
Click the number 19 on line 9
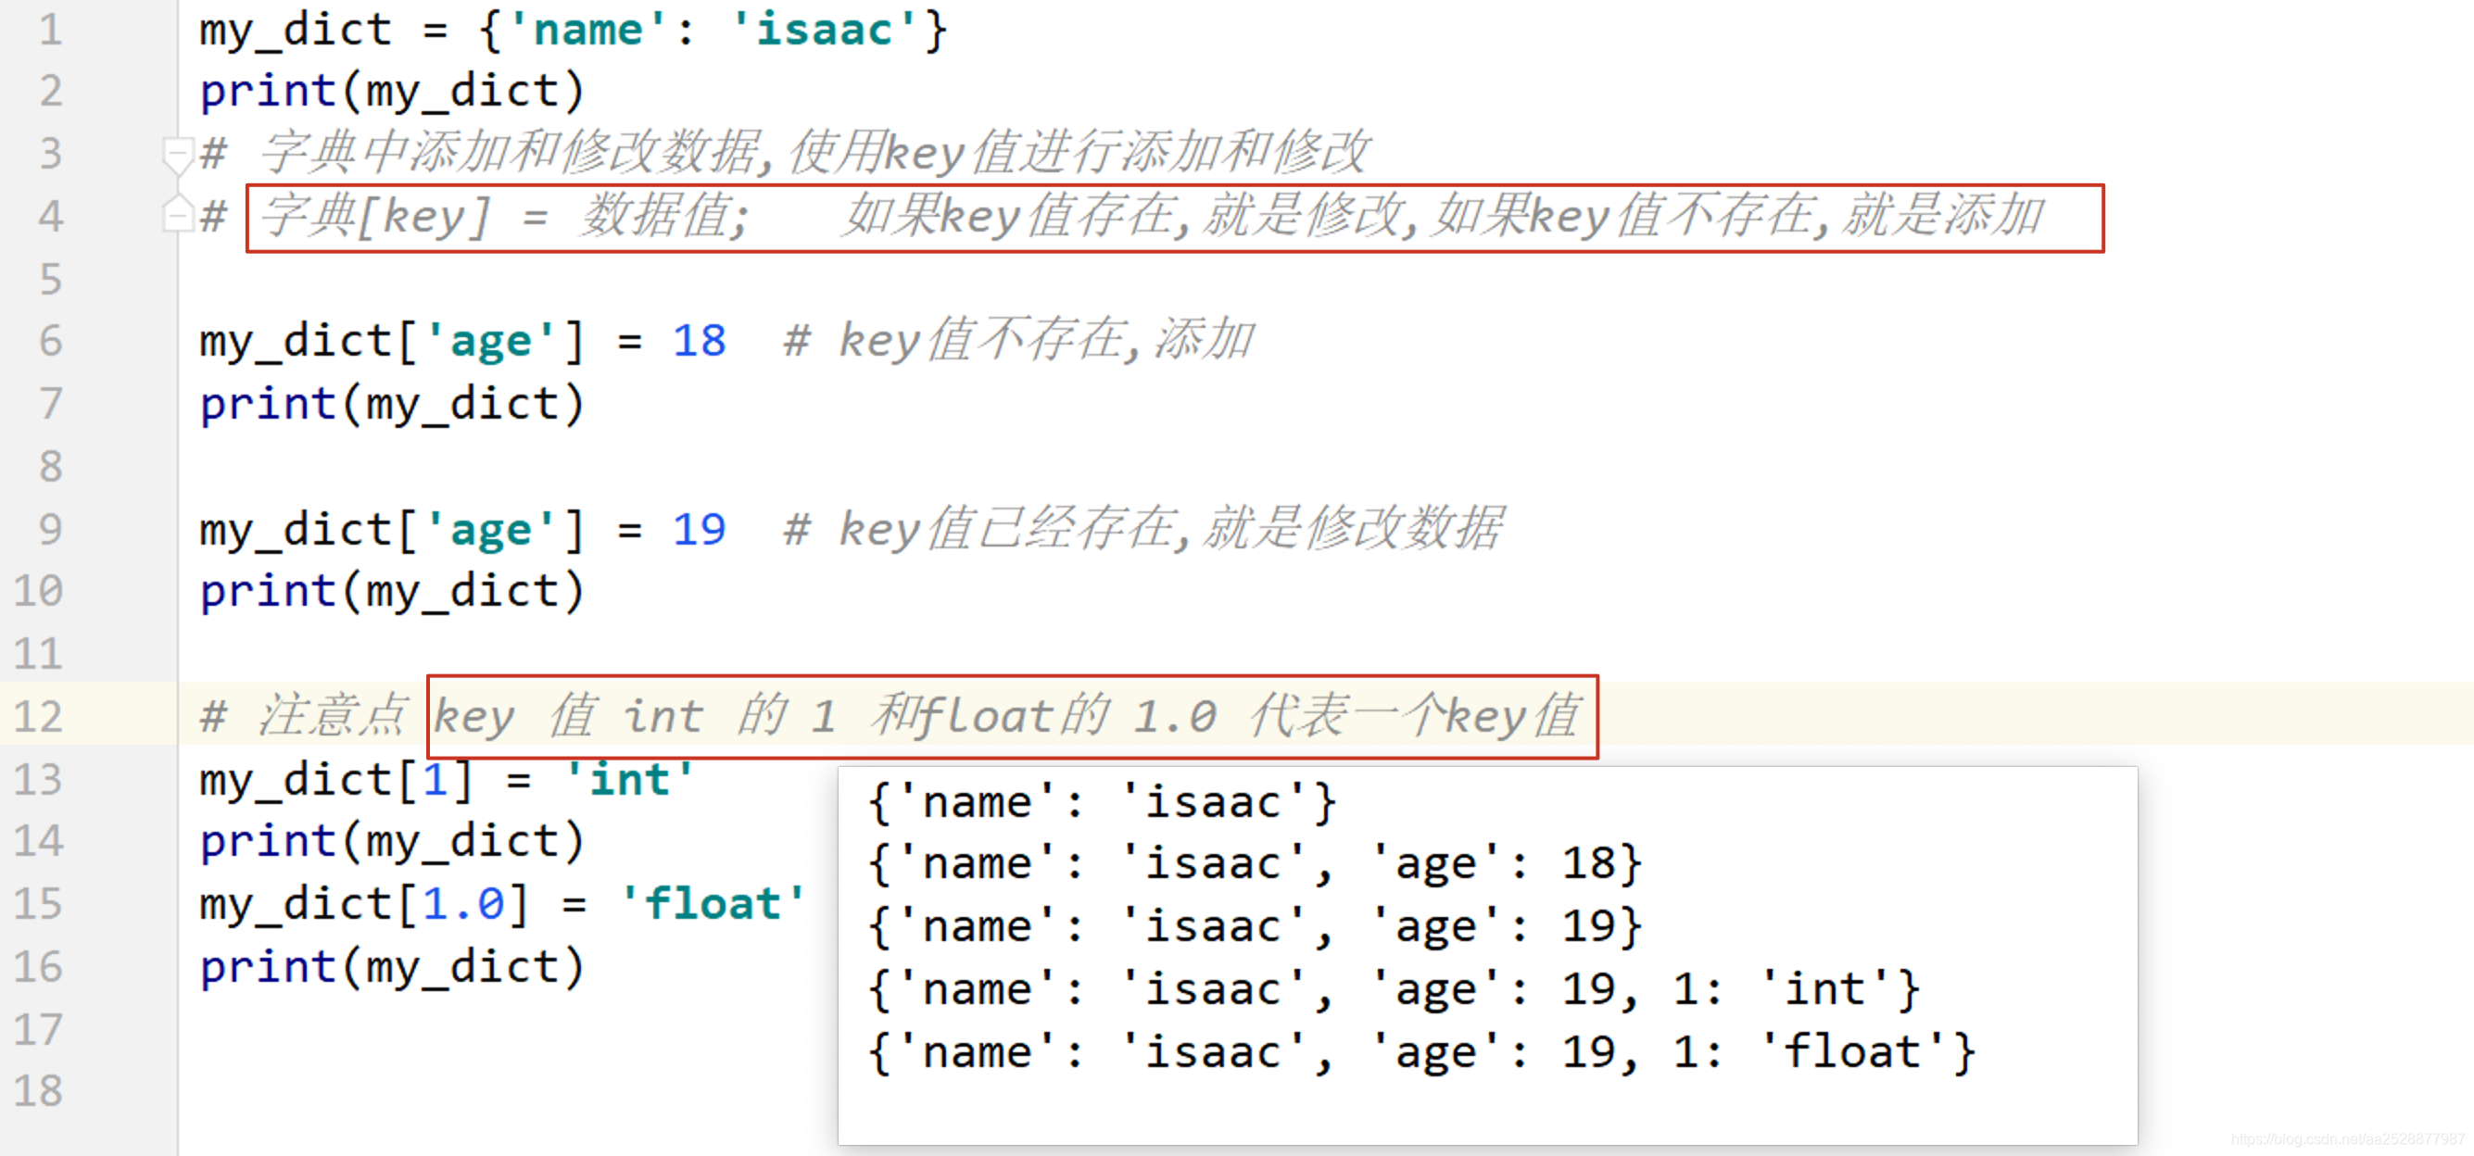(x=699, y=529)
